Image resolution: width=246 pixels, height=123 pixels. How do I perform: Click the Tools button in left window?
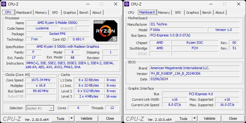pyautogui.click(x=60, y=118)
